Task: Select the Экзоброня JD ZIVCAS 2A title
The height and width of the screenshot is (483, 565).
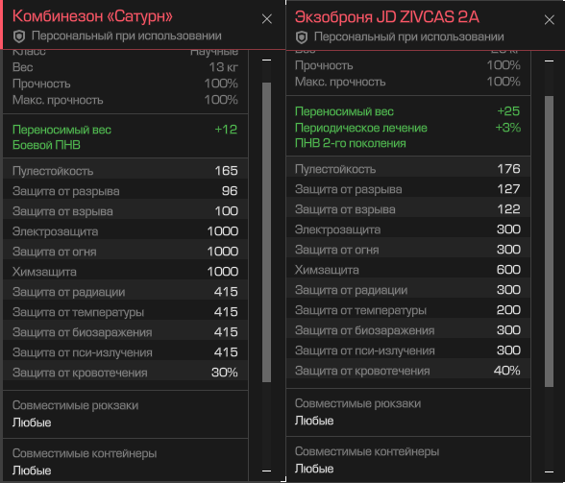Action: point(387,17)
